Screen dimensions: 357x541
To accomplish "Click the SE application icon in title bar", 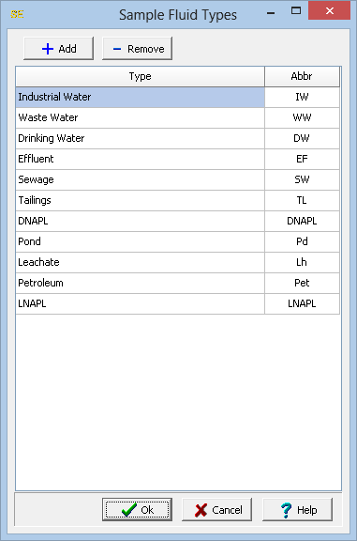I will click(x=17, y=14).
